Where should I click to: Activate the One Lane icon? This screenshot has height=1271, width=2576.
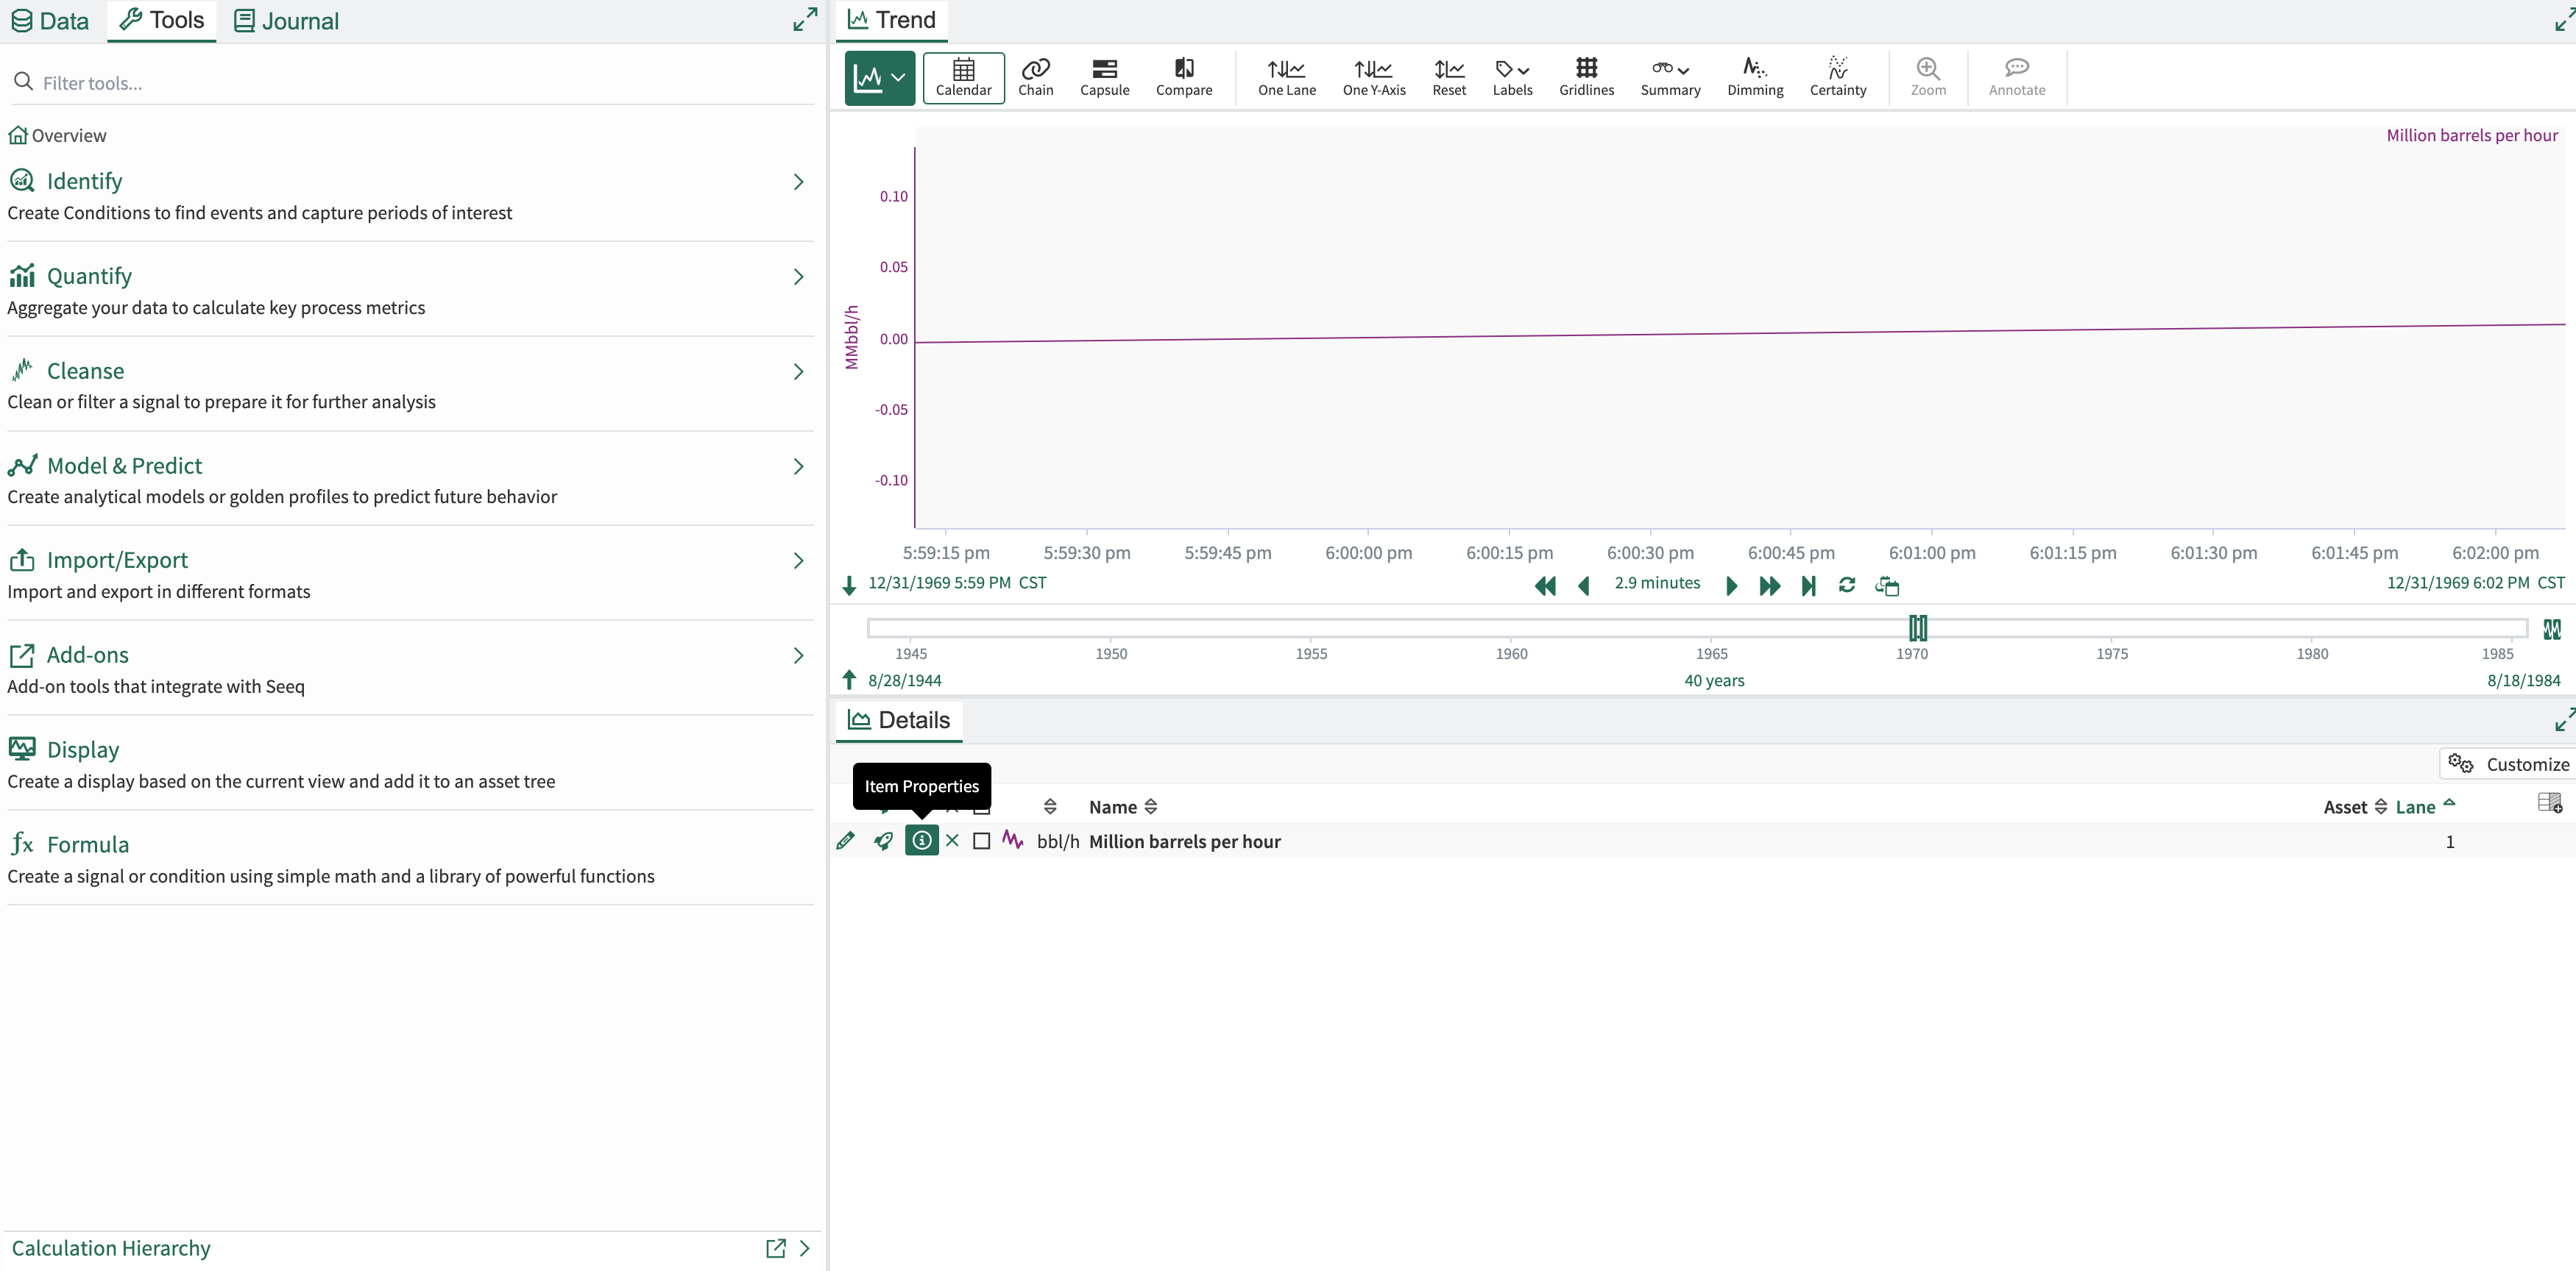coord(1286,76)
